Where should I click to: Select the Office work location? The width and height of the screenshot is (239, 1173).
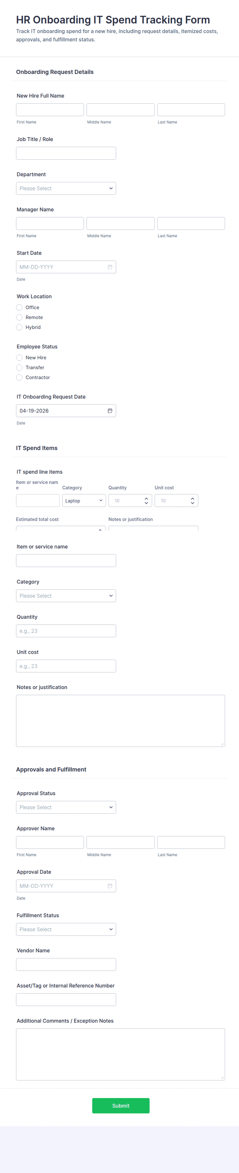[20, 307]
